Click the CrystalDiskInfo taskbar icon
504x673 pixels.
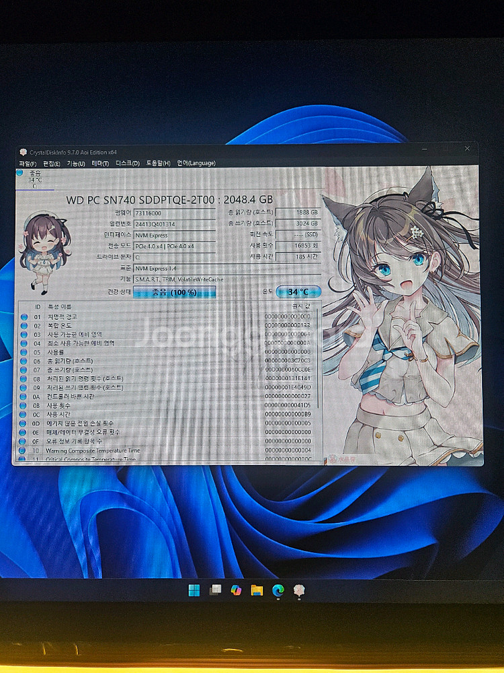tap(299, 591)
